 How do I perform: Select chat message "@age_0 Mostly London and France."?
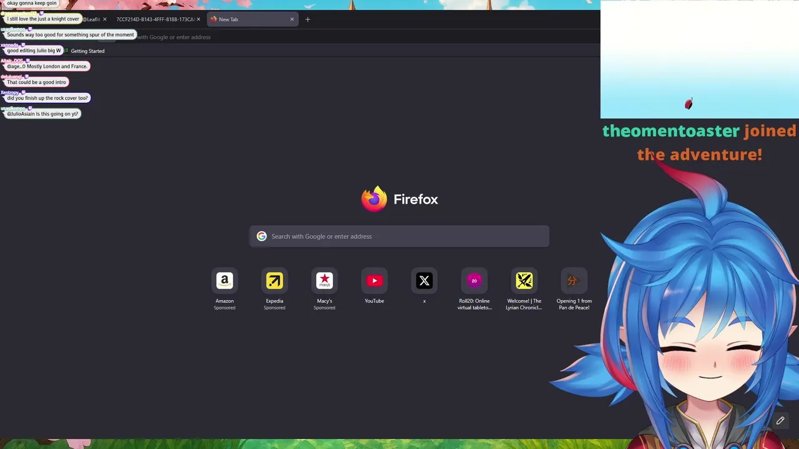[47, 66]
